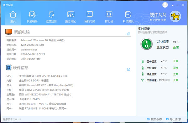Switch to 温度监测 temperature monitoring
Screen dimensions: 188x123
click(51, 17)
